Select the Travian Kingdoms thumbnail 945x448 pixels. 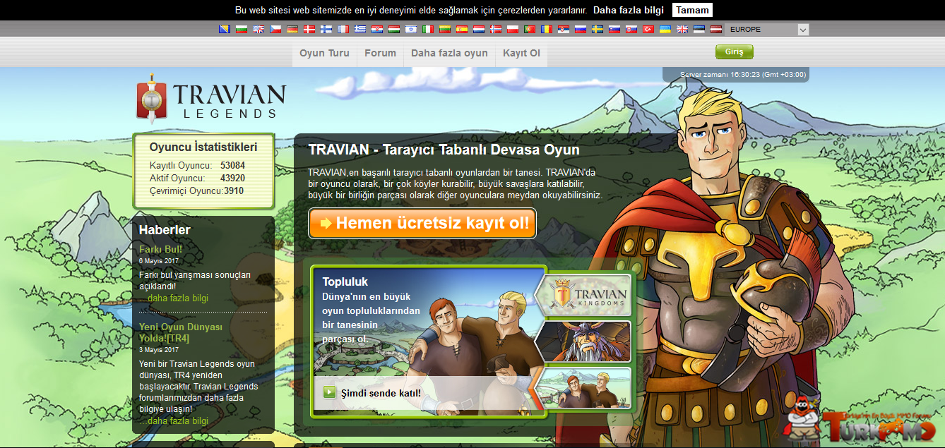(x=583, y=295)
